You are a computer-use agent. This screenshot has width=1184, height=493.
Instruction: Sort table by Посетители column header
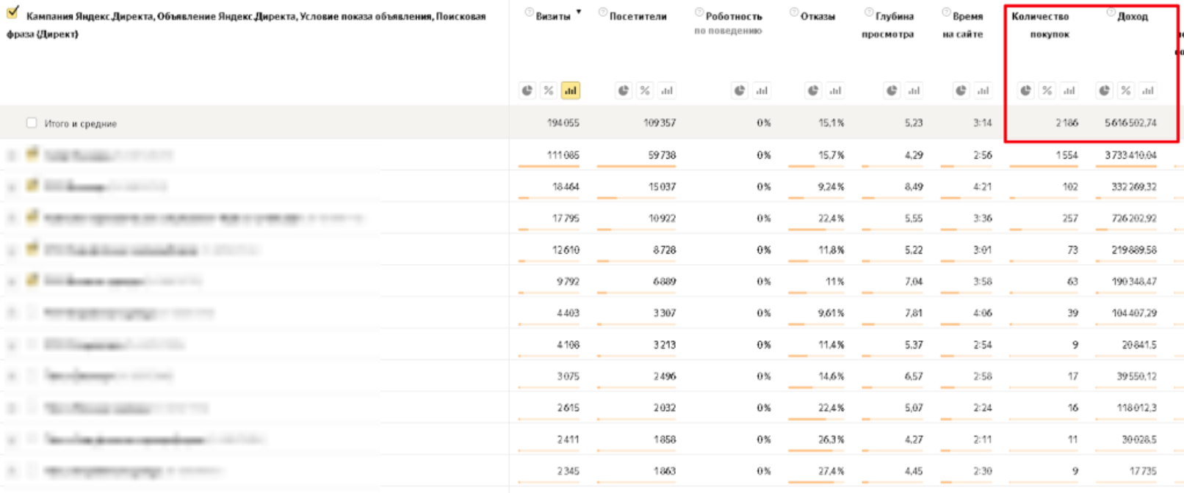[x=638, y=16]
